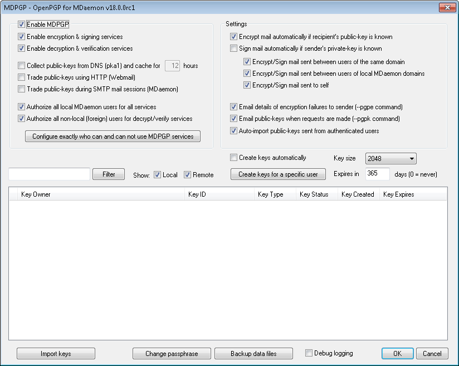
Task: Click the Backup data files button
Action: pyautogui.click(x=254, y=354)
